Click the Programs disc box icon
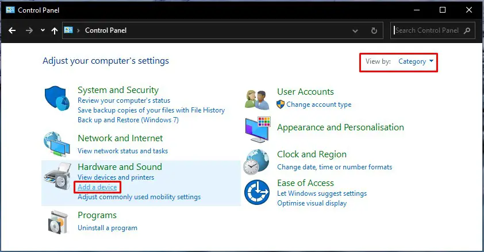The height and width of the screenshot is (252, 484). (58, 222)
